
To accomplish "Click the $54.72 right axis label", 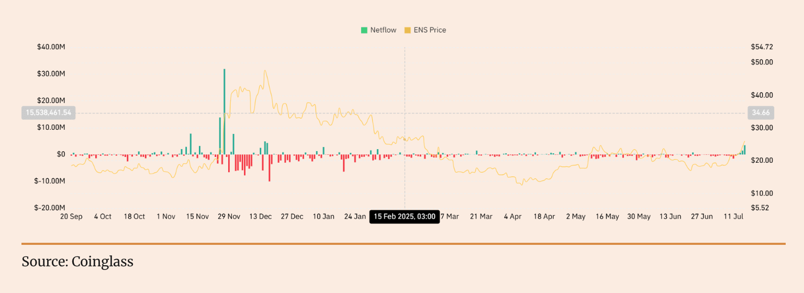I will point(762,47).
